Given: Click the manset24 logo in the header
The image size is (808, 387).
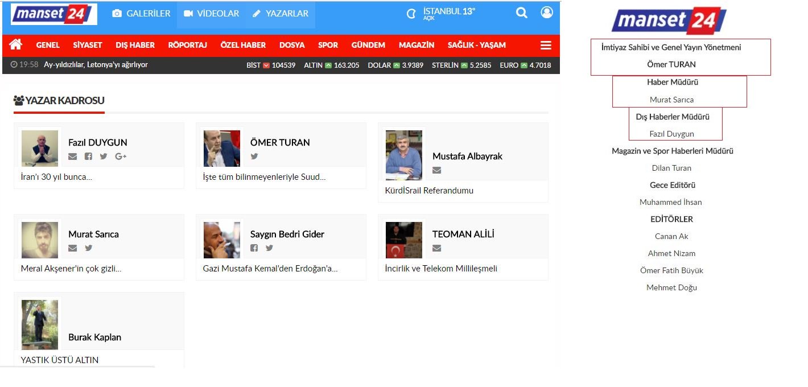Looking at the screenshot, I should point(53,14).
